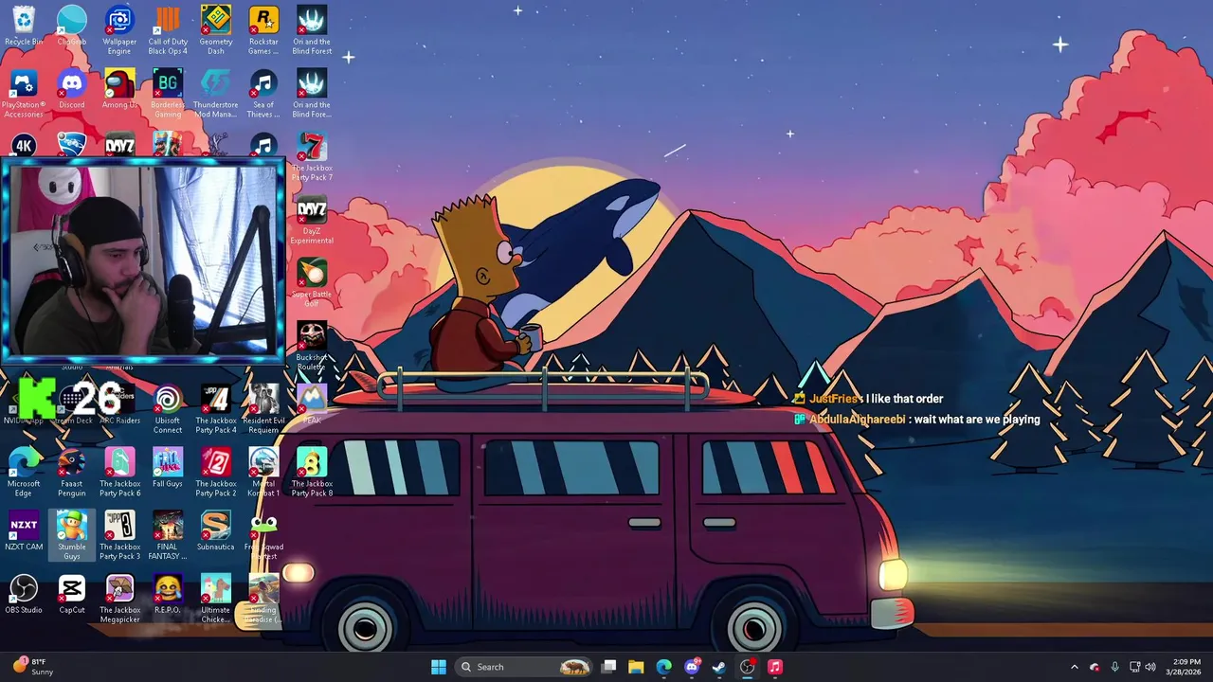Viewport: 1213px width, 682px height.
Task: Open Task View from the taskbar
Action: (609, 667)
